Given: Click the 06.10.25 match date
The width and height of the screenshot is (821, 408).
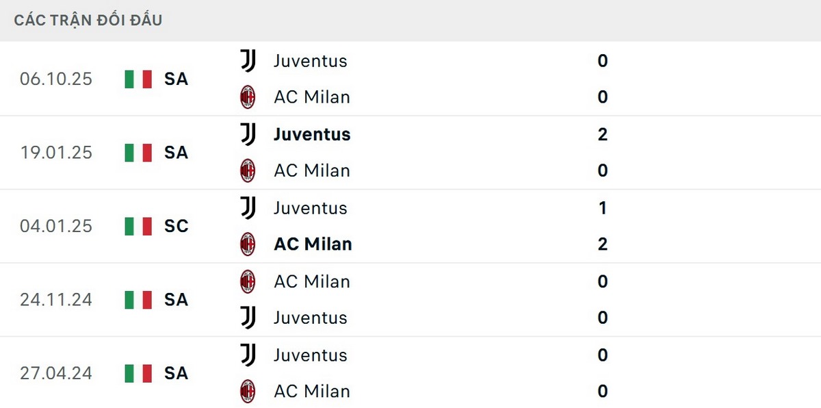Looking at the screenshot, I should tap(56, 79).
